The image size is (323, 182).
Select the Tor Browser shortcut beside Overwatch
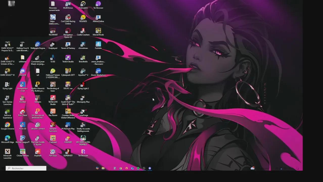coord(98,5)
